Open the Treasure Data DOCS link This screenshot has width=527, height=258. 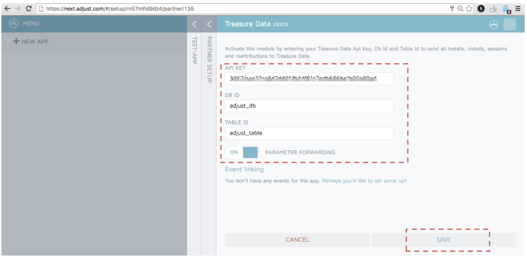click(280, 25)
